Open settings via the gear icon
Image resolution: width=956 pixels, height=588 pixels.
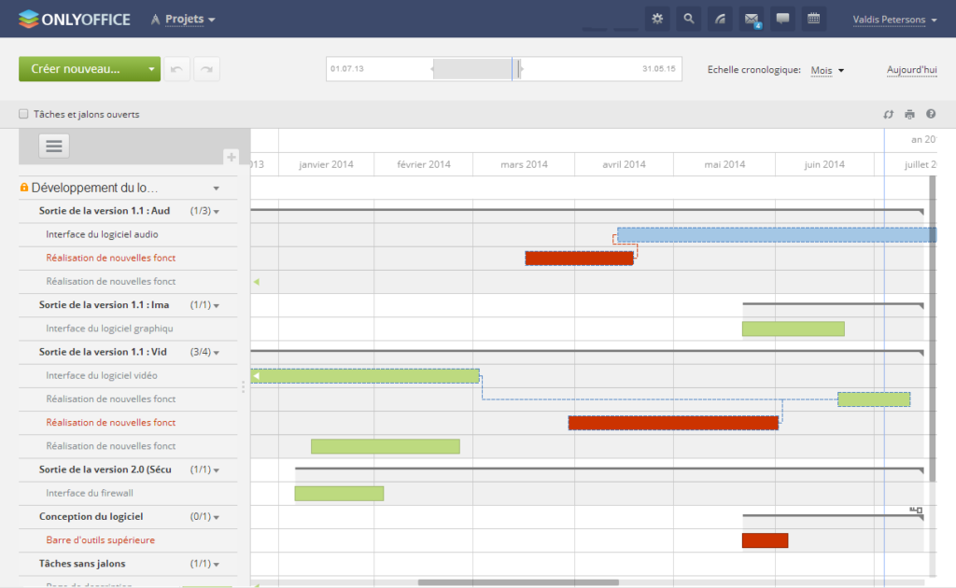(657, 18)
